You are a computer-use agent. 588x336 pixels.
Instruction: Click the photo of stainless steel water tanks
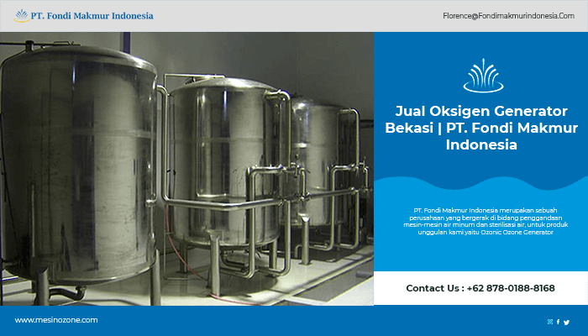pos(186,169)
